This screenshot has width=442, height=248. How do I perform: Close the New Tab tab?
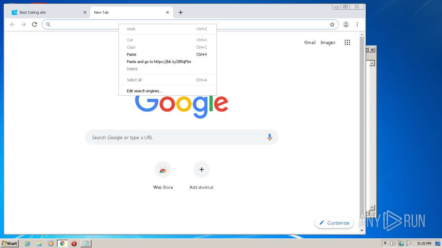[167, 12]
